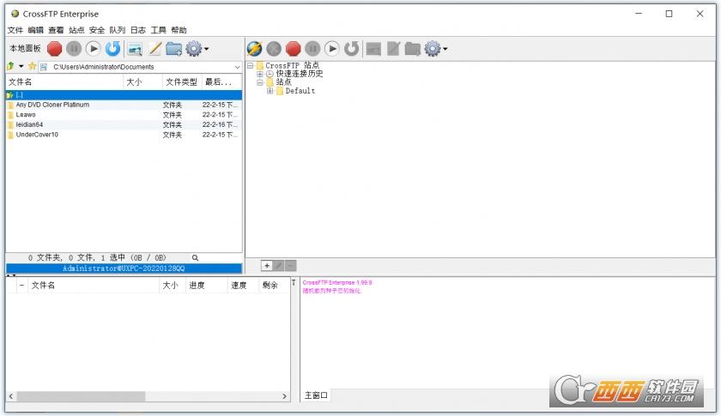Click the remote panel refresh icon

[x=351, y=48]
